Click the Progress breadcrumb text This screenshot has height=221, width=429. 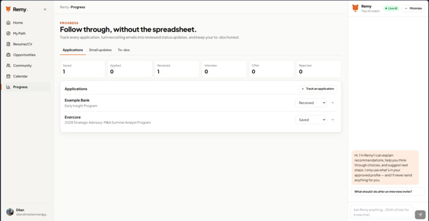tap(78, 7)
